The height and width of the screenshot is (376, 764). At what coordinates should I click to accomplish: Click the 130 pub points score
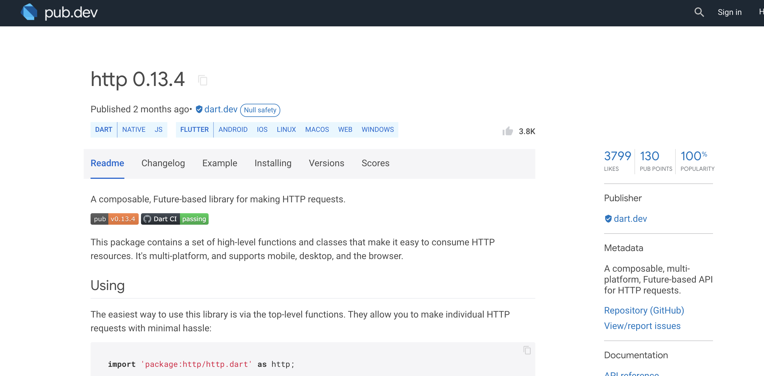650,156
